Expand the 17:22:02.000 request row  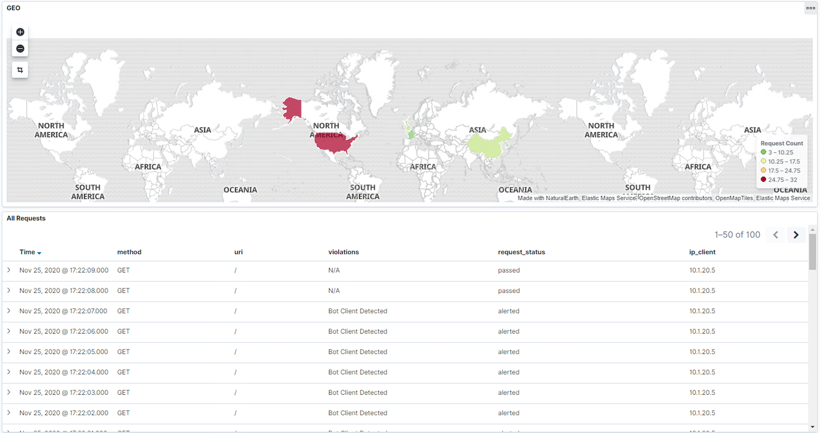tap(9, 412)
